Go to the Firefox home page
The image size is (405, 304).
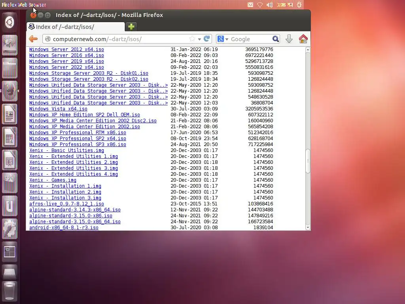click(x=303, y=39)
